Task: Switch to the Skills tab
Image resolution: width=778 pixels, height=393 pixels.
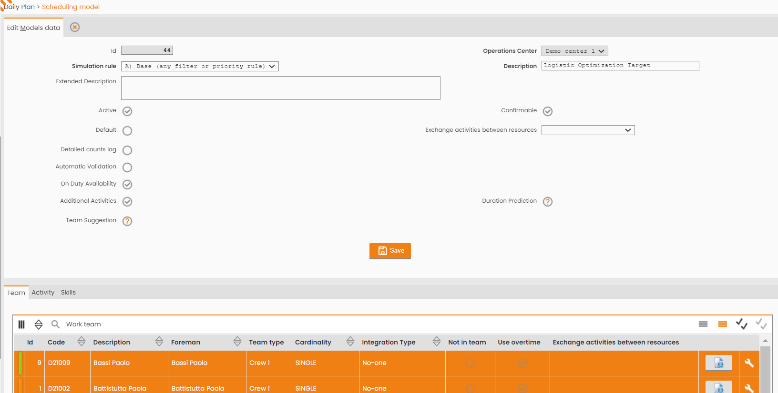Action: [68, 292]
